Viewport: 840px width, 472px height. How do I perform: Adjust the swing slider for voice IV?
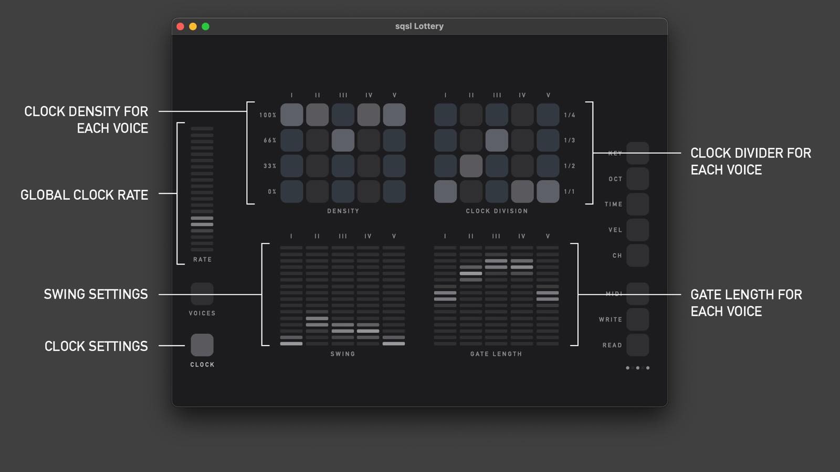coord(368,296)
